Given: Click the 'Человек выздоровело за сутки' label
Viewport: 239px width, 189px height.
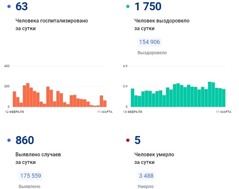Looking at the screenshot, I should click(x=162, y=24).
